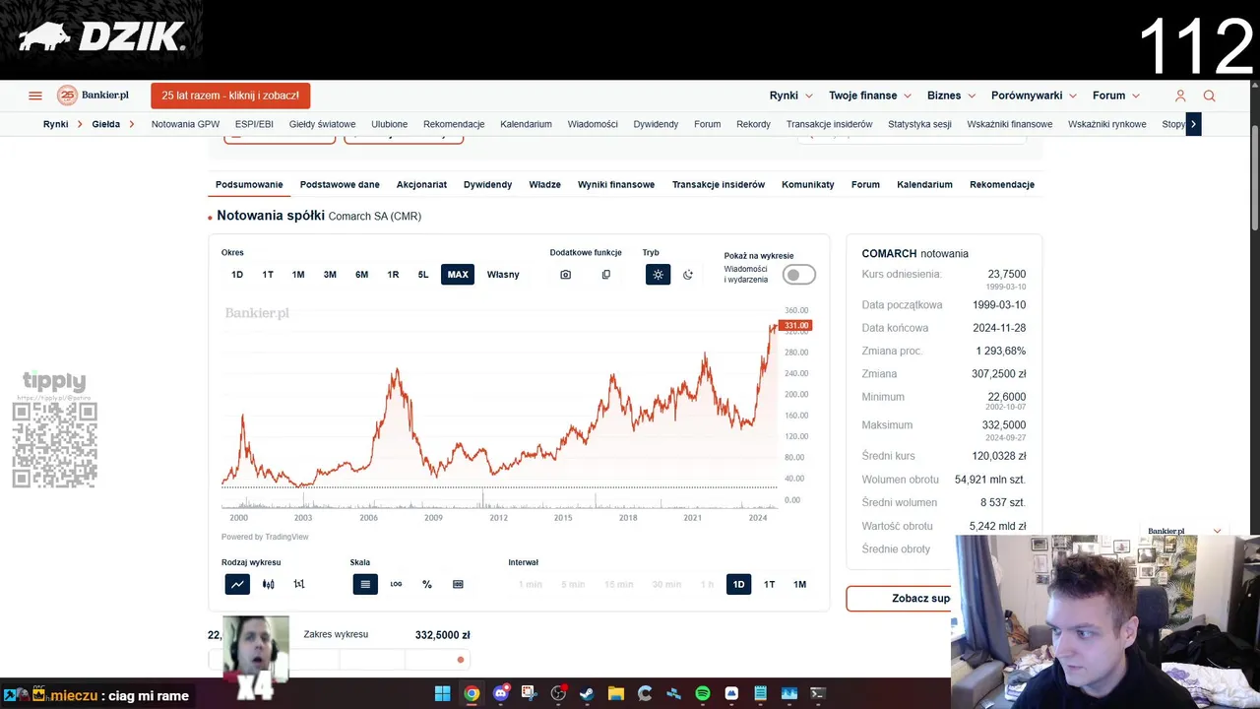Switch to the Podstawowe dane tab
The height and width of the screenshot is (709, 1260).
tap(340, 184)
